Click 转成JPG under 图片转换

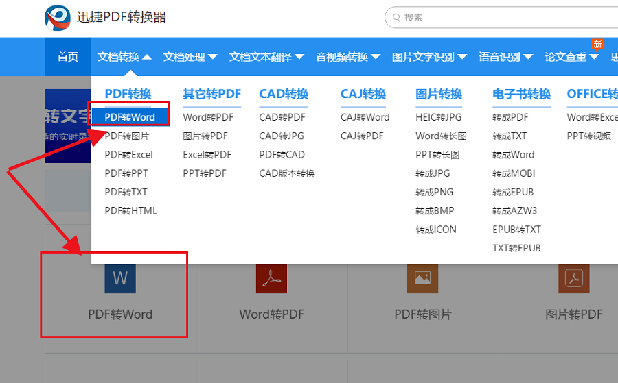click(433, 173)
